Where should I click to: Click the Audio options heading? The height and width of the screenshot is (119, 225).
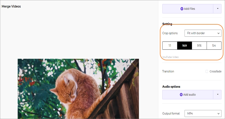[x=171, y=86]
